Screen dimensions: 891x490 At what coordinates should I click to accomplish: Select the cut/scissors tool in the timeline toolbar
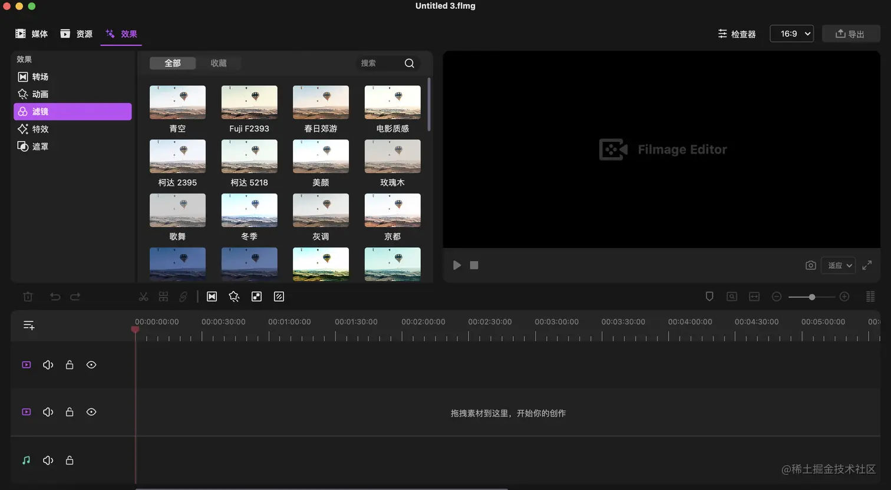coord(143,296)
